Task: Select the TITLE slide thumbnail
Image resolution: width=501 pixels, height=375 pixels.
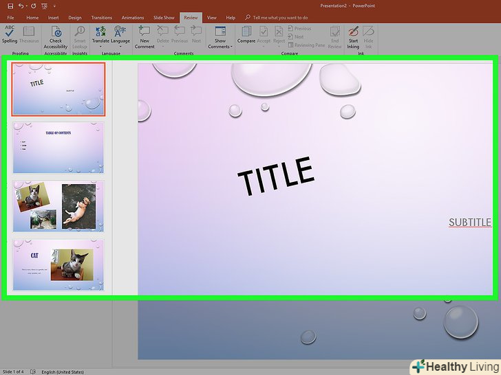Action: [x=58, y=89]
